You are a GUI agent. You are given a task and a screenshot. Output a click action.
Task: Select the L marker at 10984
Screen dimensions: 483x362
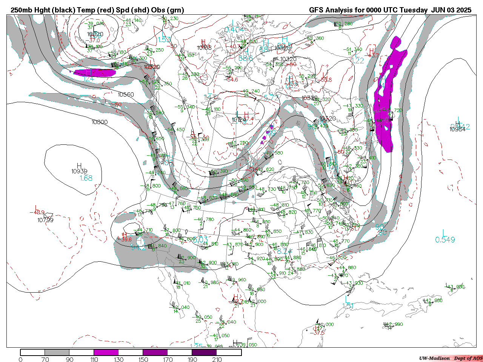[458, 121]
